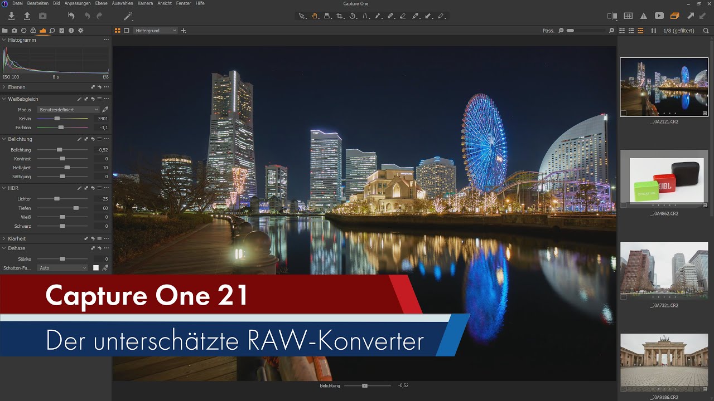Toggle color tag box under _J0A4862.CR2
Image resolution: width=714 pixels, height=401 pixels.
click(x=624, y=205)
